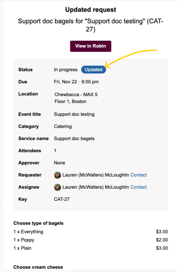The width and height of the screenshot is (178, 272).
Task: Click the Chewbacca - MAX 5 location
Action: pyautogui.click(x=76, y=94)
